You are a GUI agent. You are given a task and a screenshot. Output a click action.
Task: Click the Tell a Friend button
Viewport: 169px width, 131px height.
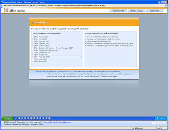pyautogui.click(x=155, y=11)
